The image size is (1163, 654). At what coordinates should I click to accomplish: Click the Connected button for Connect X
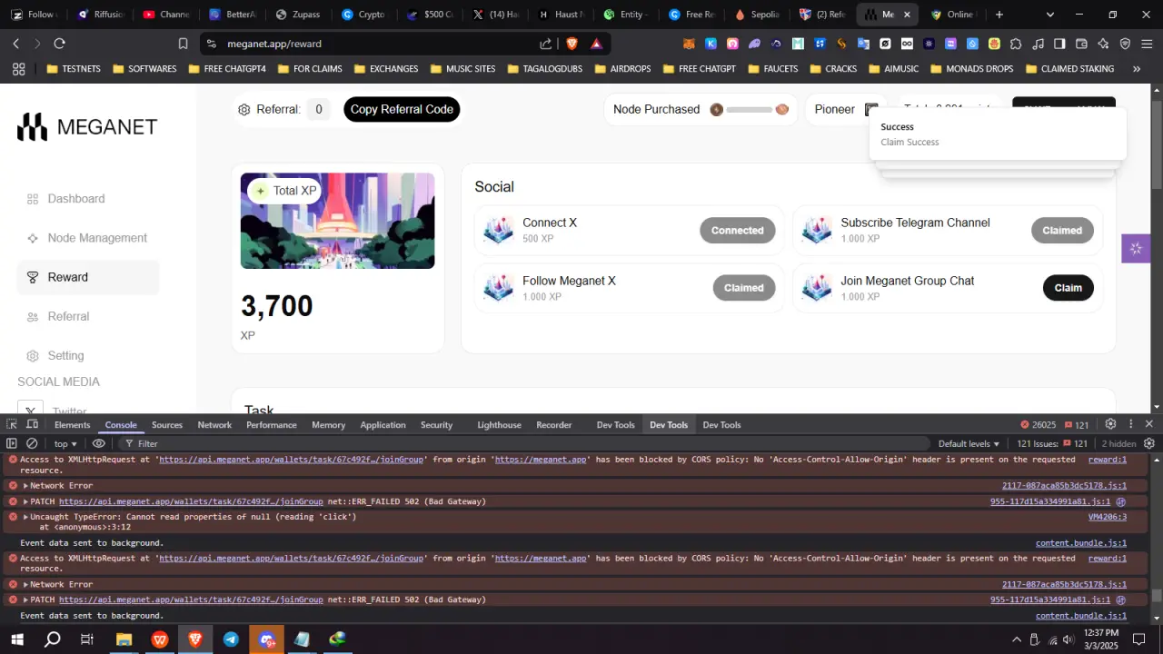pyautogui.click(x=737, y=231)
